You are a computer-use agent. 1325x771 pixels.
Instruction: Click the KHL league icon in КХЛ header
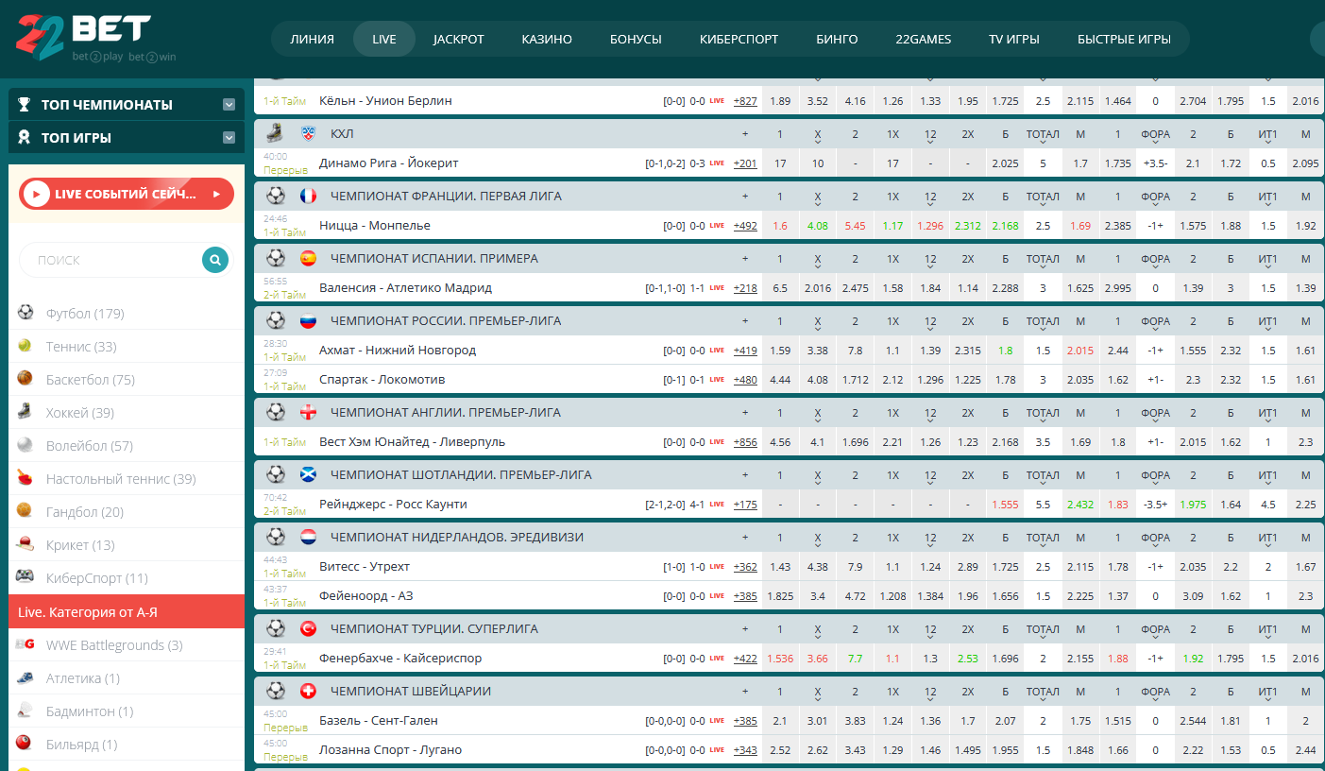308,134
